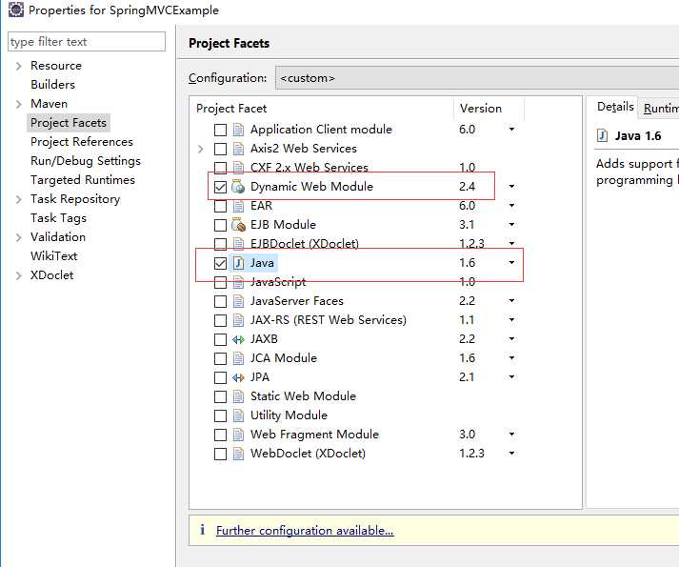Open the JAXB version dropdown
The height and width of the screenshot is (567, 679).
pyautogui.click(x=511, y=339)
